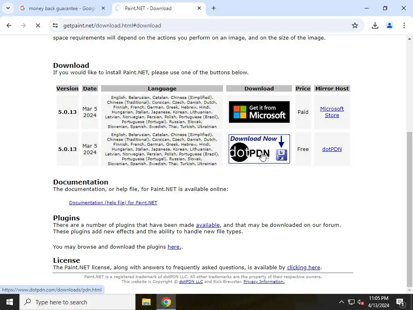413x310 pixels.
Task: Open the license 'clicking here' link
Action: tap(303, 267)
